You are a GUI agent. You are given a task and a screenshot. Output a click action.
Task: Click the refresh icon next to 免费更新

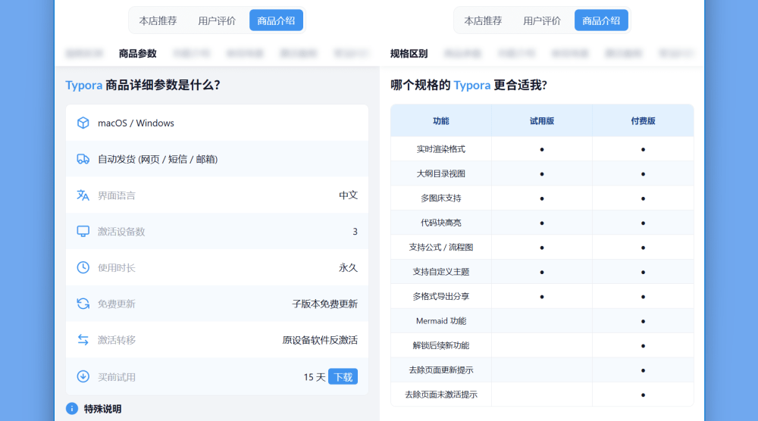coord(83,304)
